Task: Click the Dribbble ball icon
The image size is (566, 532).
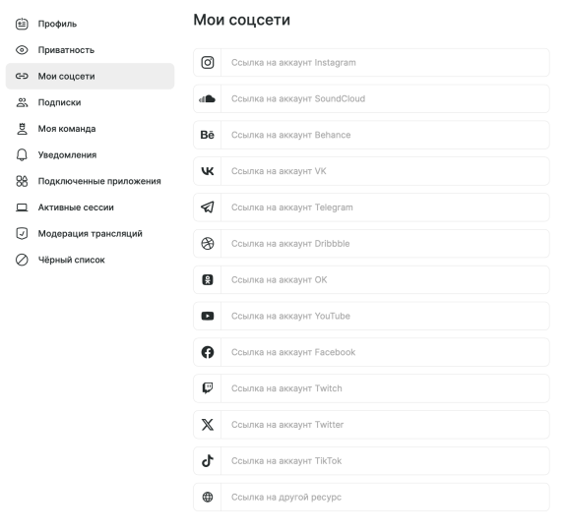Action: [x=207, y=244]
